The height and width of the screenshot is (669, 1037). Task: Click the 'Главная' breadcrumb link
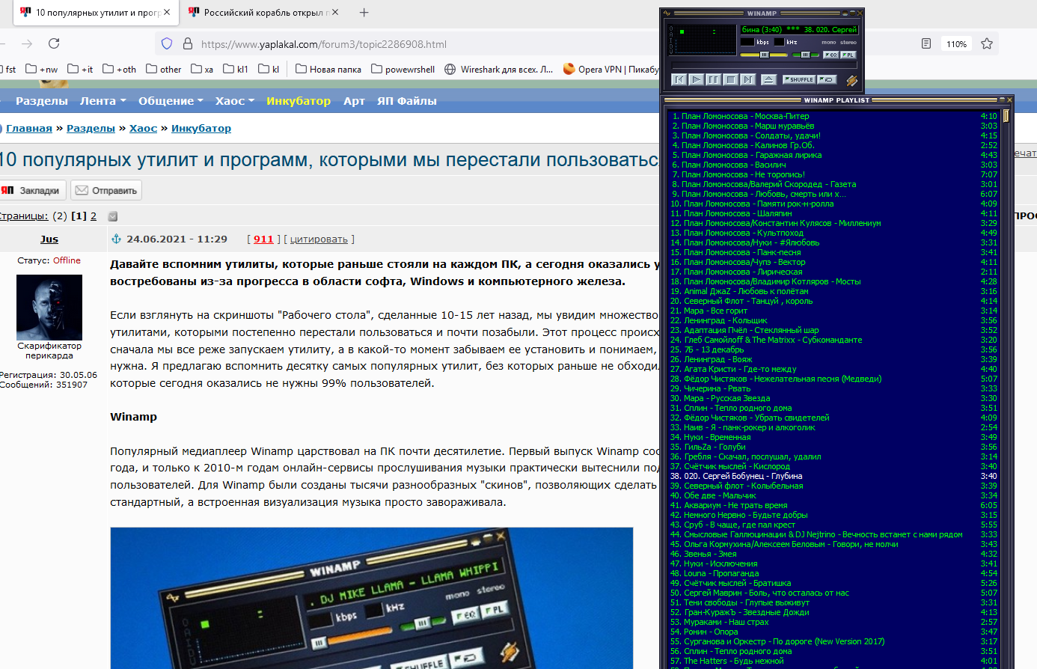click(x=29, y=128)
